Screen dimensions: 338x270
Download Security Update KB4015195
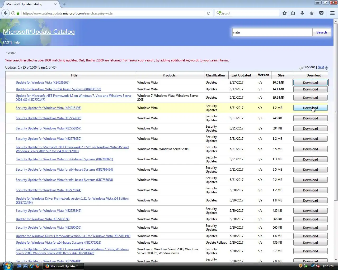tap(311, 108)
